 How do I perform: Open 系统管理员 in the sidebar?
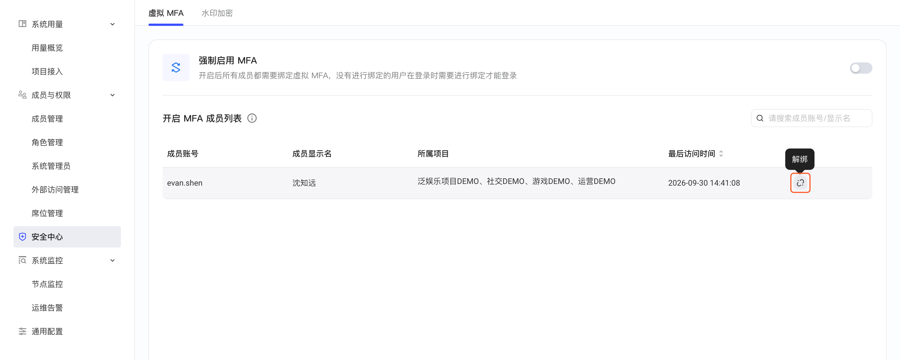(x=51, y=166)
